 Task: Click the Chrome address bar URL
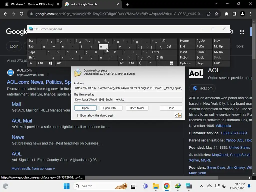point(119,14)
